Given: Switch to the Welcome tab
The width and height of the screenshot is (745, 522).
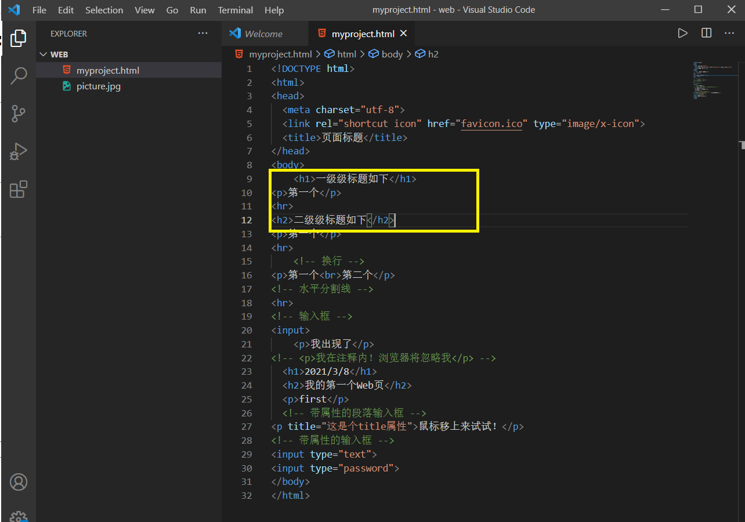Looking at the screenshot, I should (265, 34).
